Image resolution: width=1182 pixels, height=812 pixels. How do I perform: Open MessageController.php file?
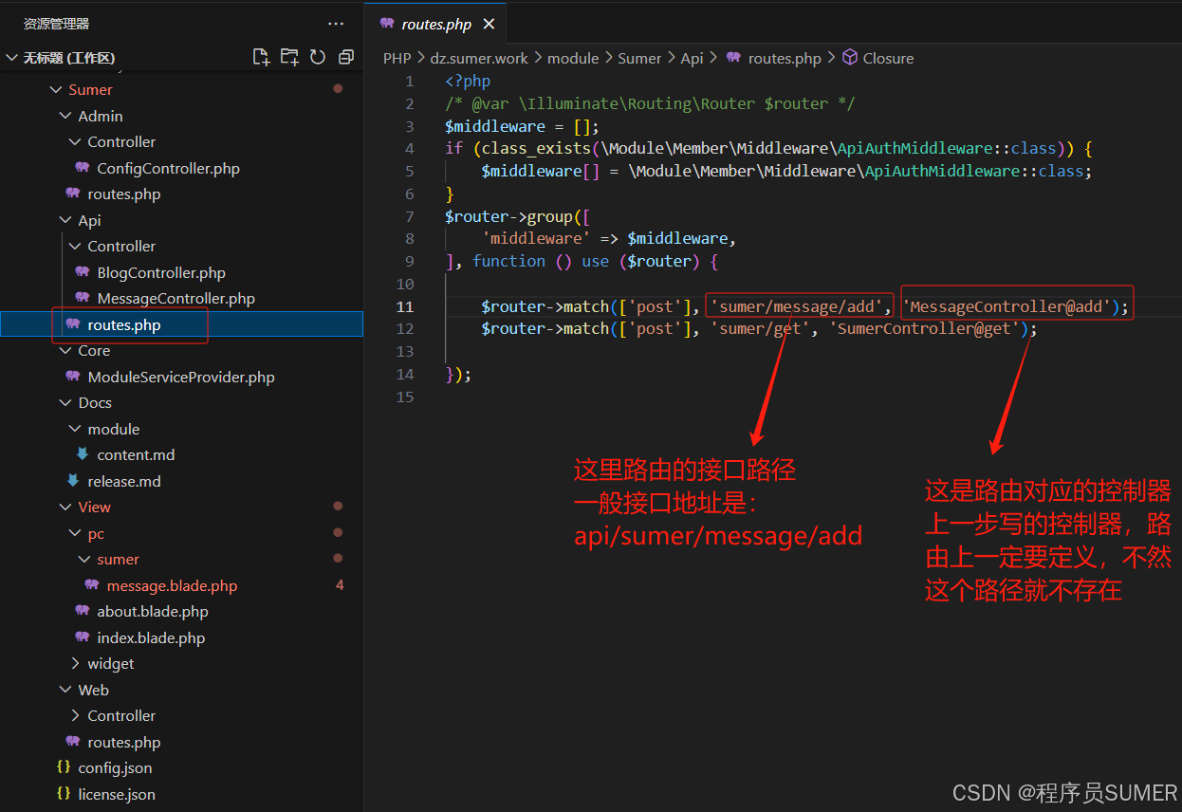pos(175,298)
